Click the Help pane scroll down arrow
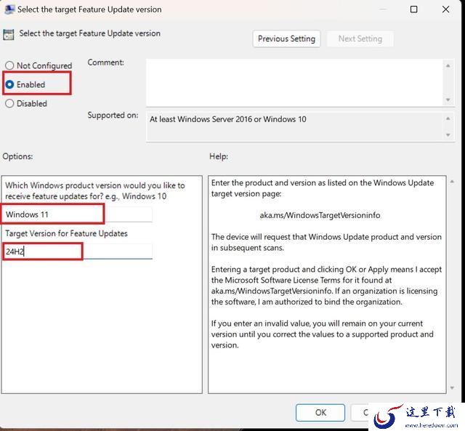This screenshot has height=431, width=465. tap(452, 387)
